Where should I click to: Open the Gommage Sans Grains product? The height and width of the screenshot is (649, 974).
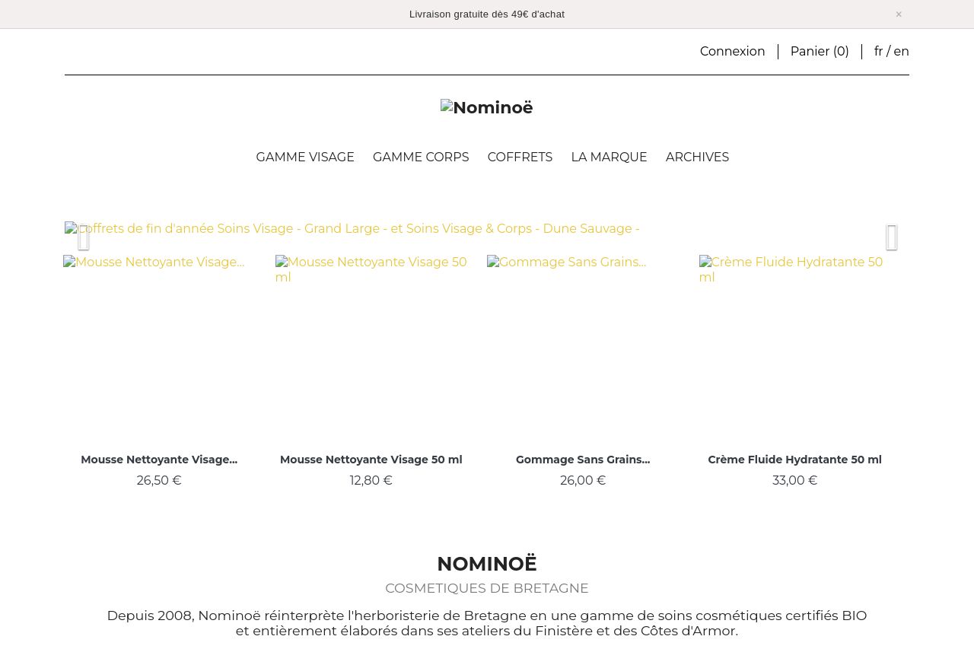click(582, 460)
